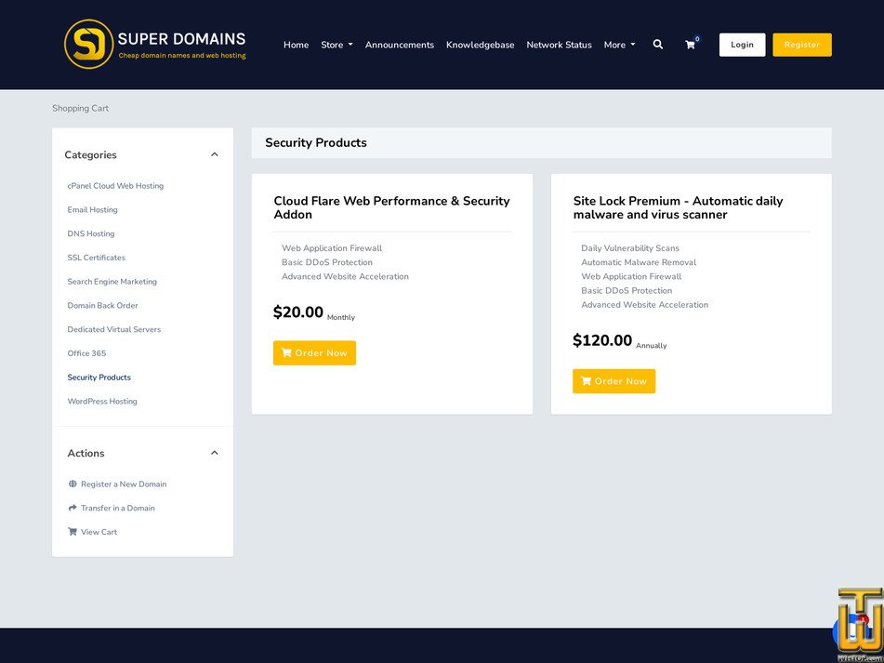Click the Register button
This screenshot has height=663, width=884.
coord(801,45)
